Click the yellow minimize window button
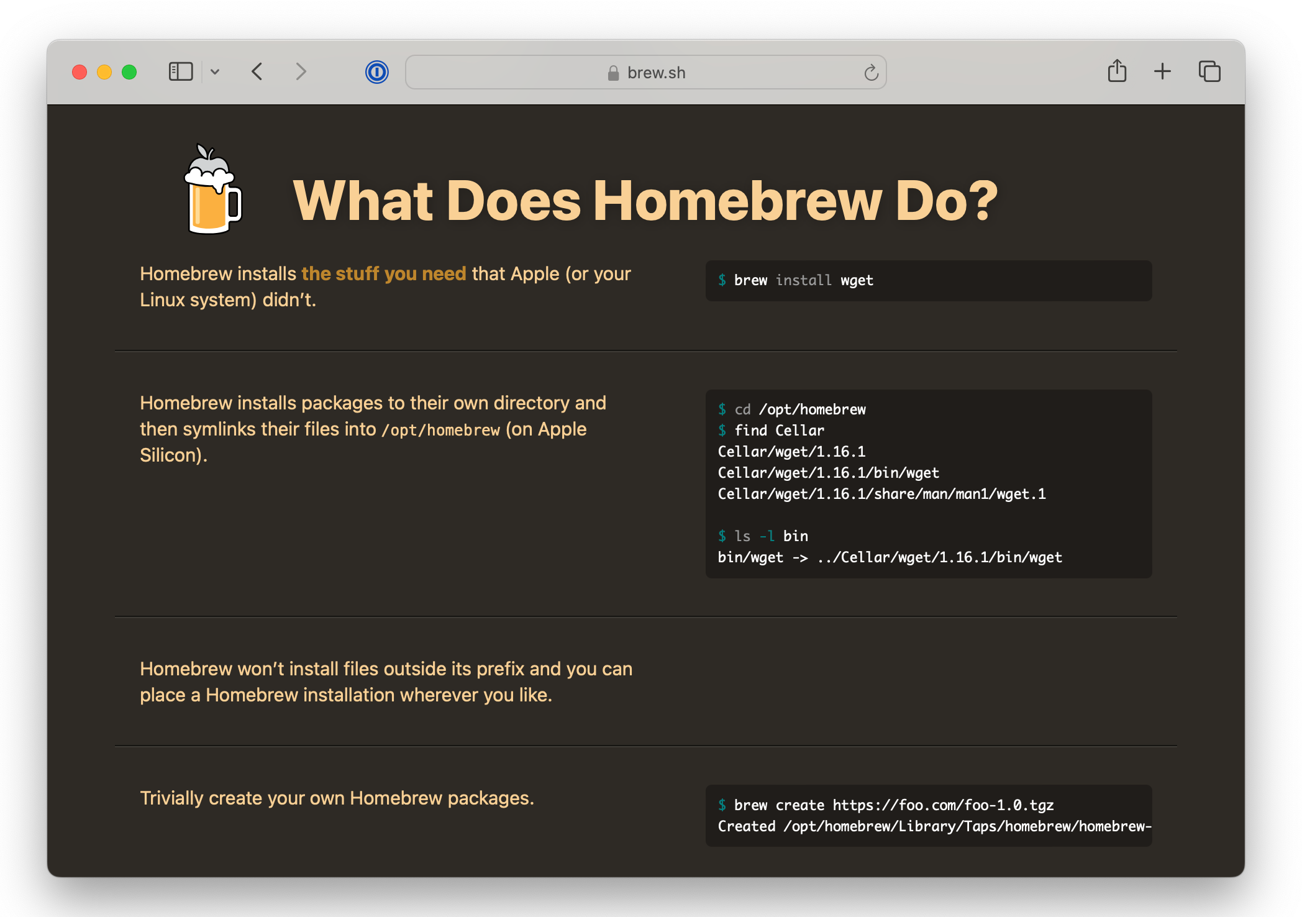 point(104,72)
